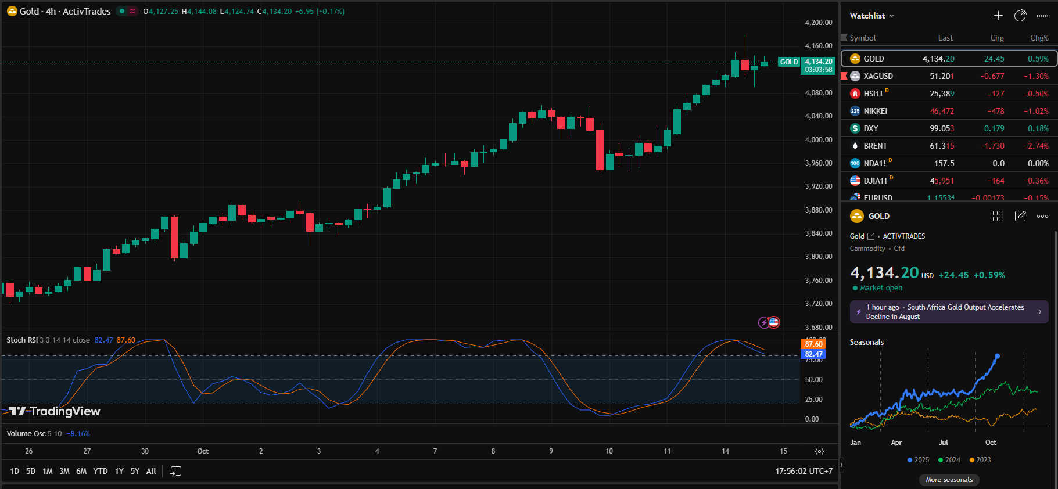Collapse the right sidebar with arrow handle

(x=841, y=465)
